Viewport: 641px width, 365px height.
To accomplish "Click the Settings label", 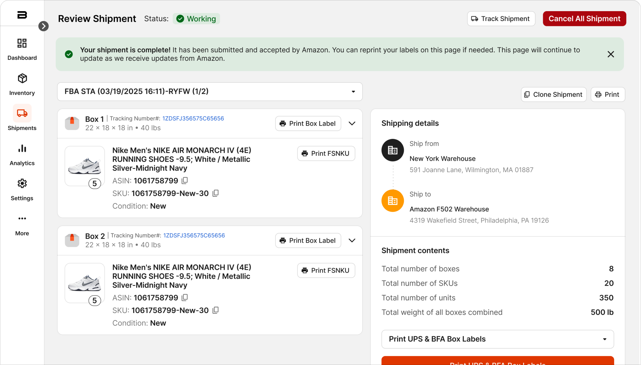I will (x=22, y=198).
